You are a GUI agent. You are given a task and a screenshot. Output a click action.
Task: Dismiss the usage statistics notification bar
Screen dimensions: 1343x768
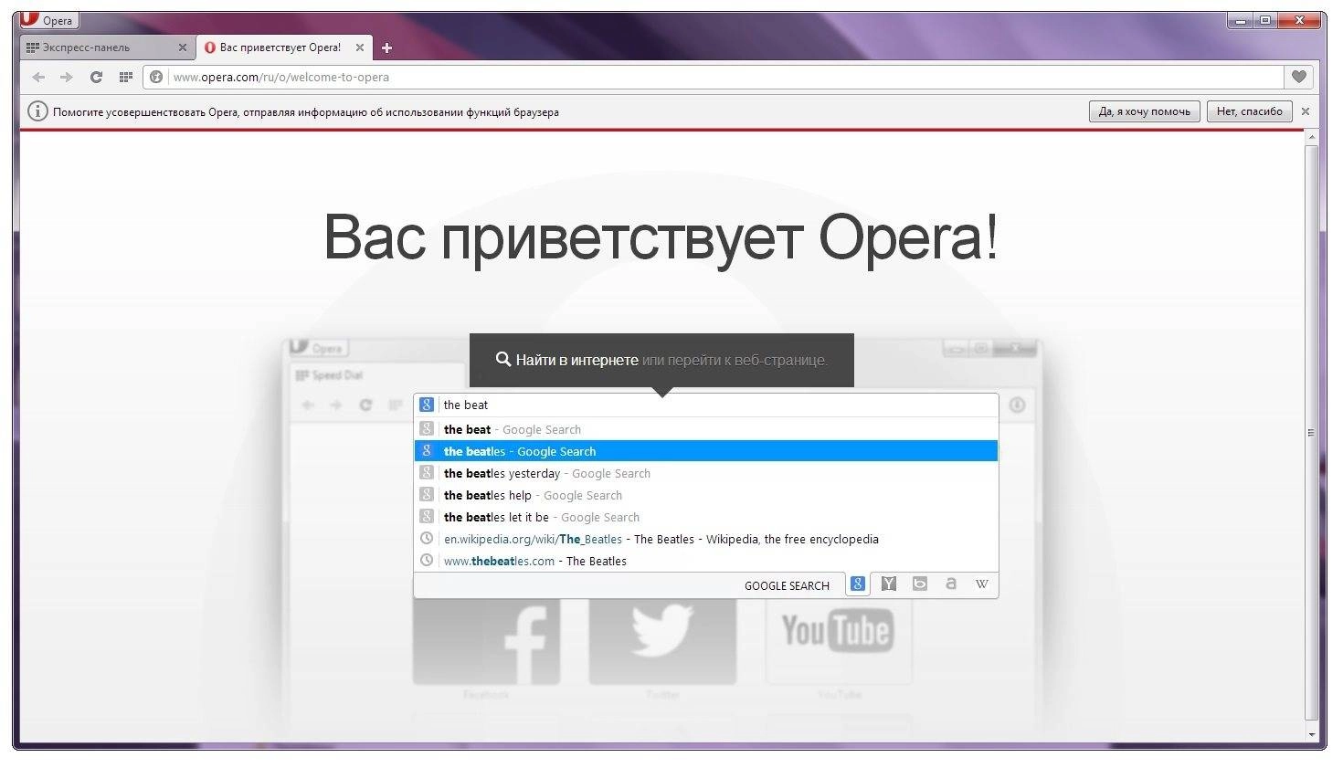tap(1306, 111)
